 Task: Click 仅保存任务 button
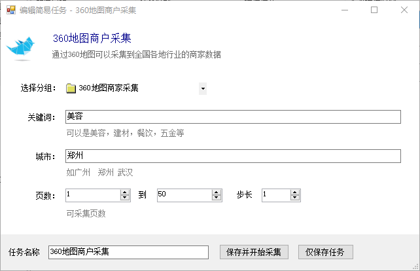326,252
